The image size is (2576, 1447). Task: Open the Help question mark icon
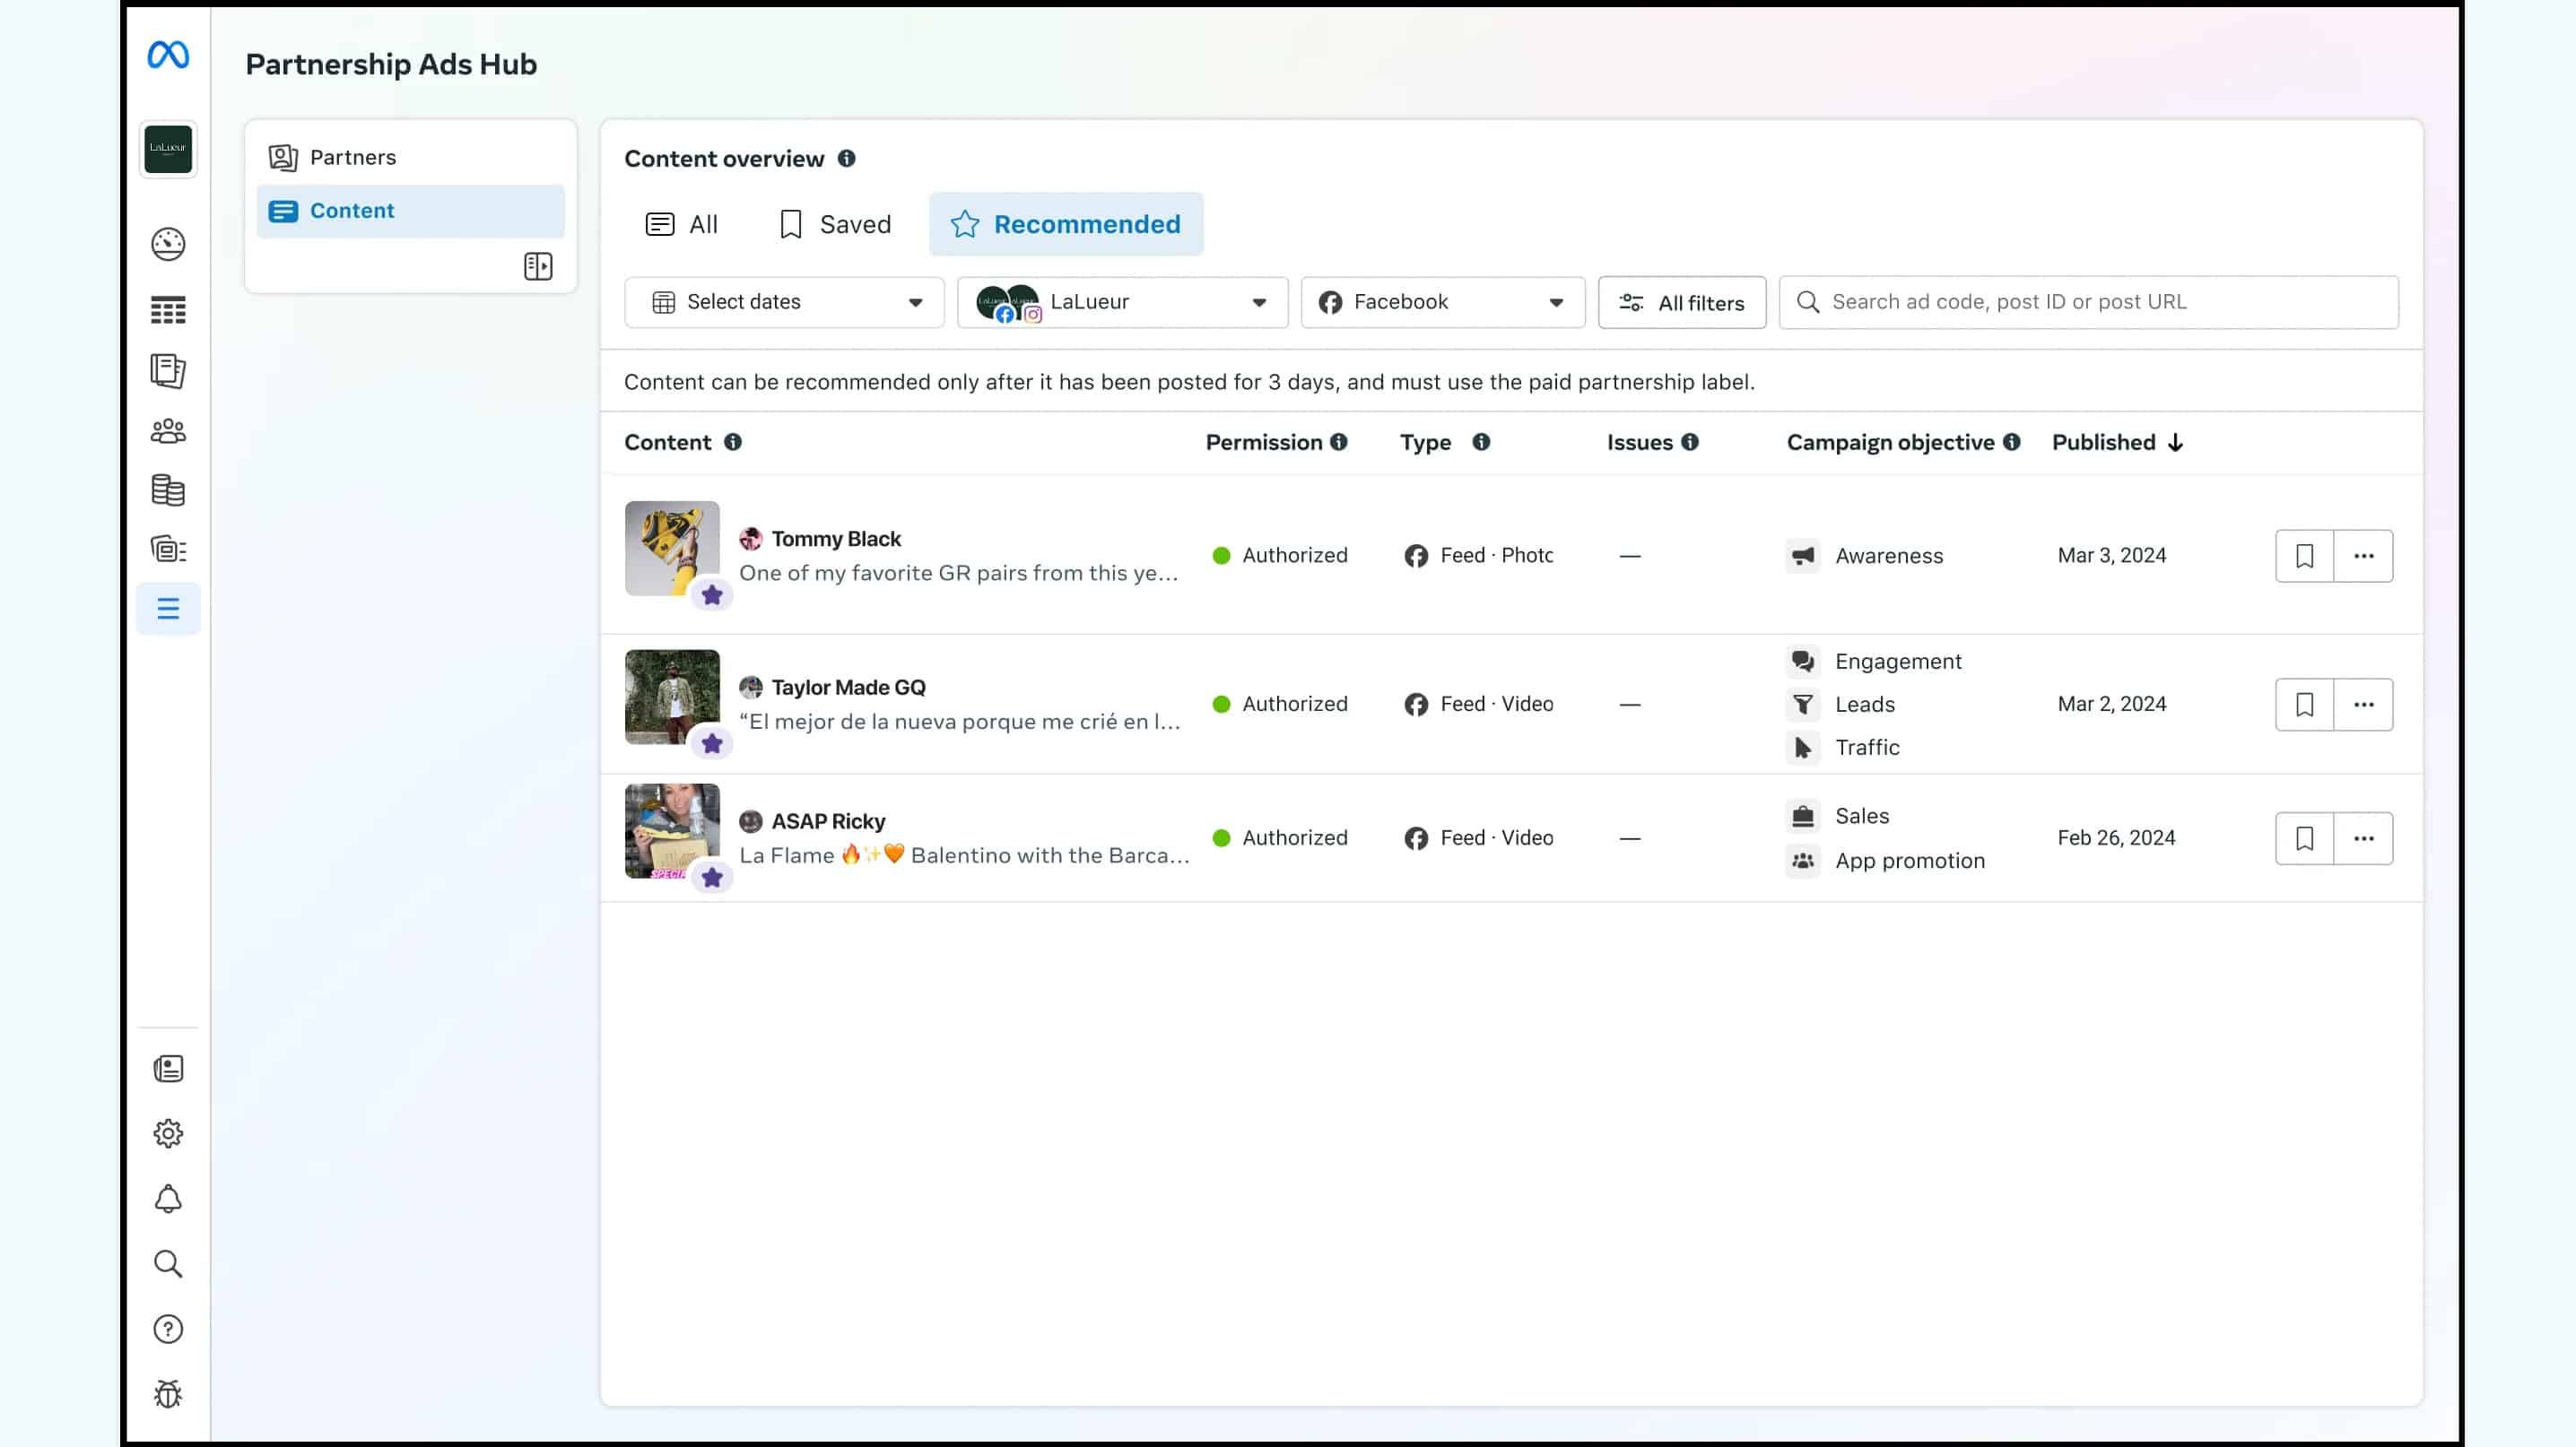tap(168, 1329)
